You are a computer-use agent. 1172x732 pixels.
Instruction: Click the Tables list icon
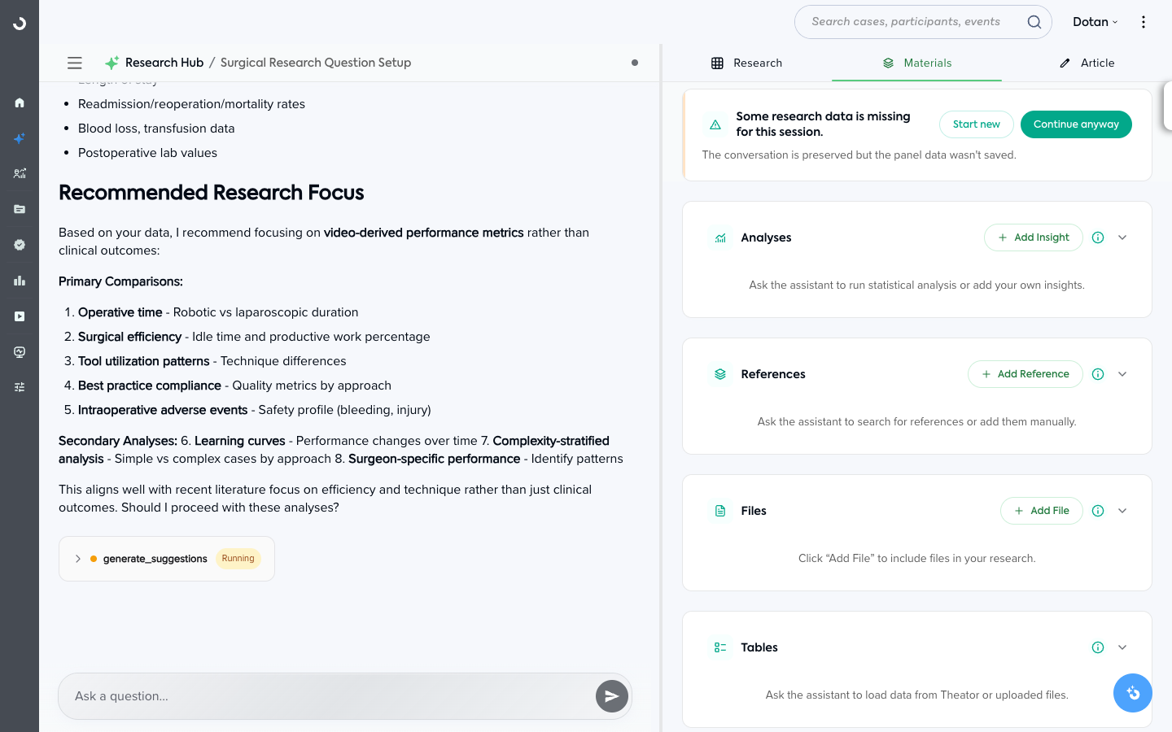pos(720,647)
